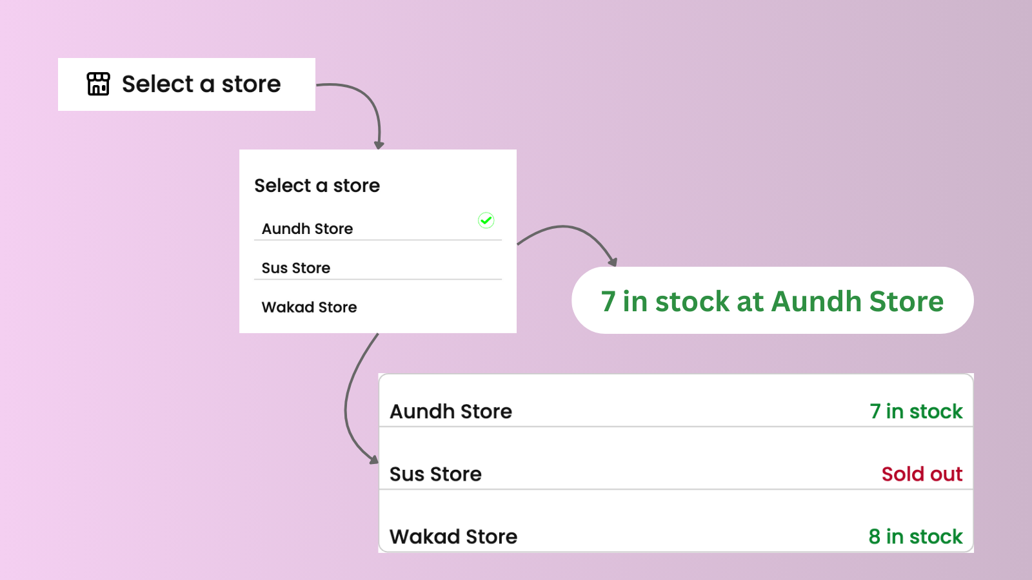The width and height of the screenshot is (1032, 580).
Task: Click the "7 in stock at Aundh Store" pill badge
Action: pyautogui.click(x=772, y=301)
